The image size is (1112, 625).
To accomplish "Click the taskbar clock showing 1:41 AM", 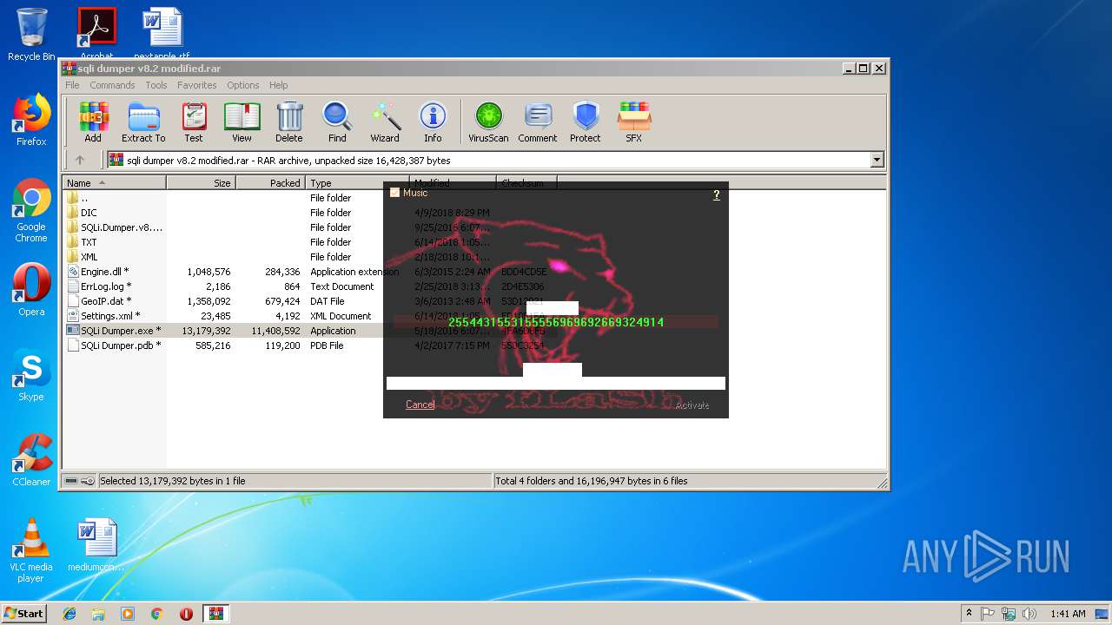I will [1068, 614].
